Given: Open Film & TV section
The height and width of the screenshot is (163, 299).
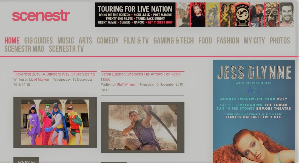Looking at the screenshot, I should coord(136,41).
